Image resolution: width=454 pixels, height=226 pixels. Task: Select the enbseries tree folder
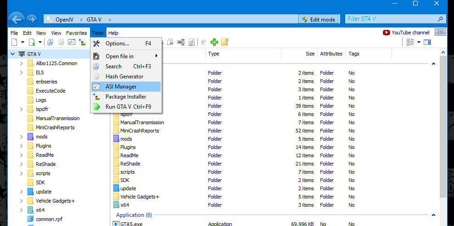click(47, 82)
